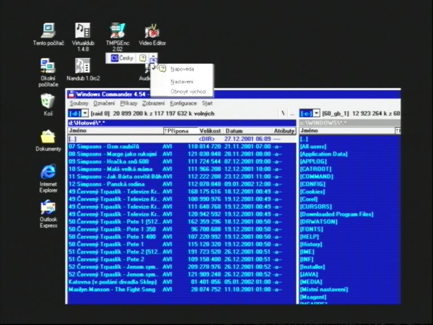
Task: Open the [-d-] drive dropdown
Action: pos(85,113)
